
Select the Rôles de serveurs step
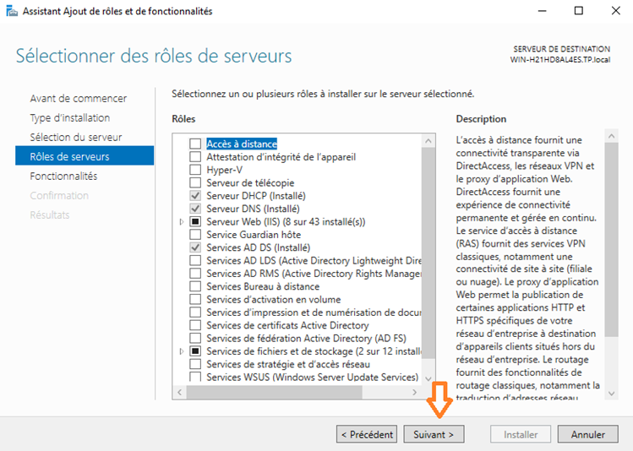pos(85,155)
